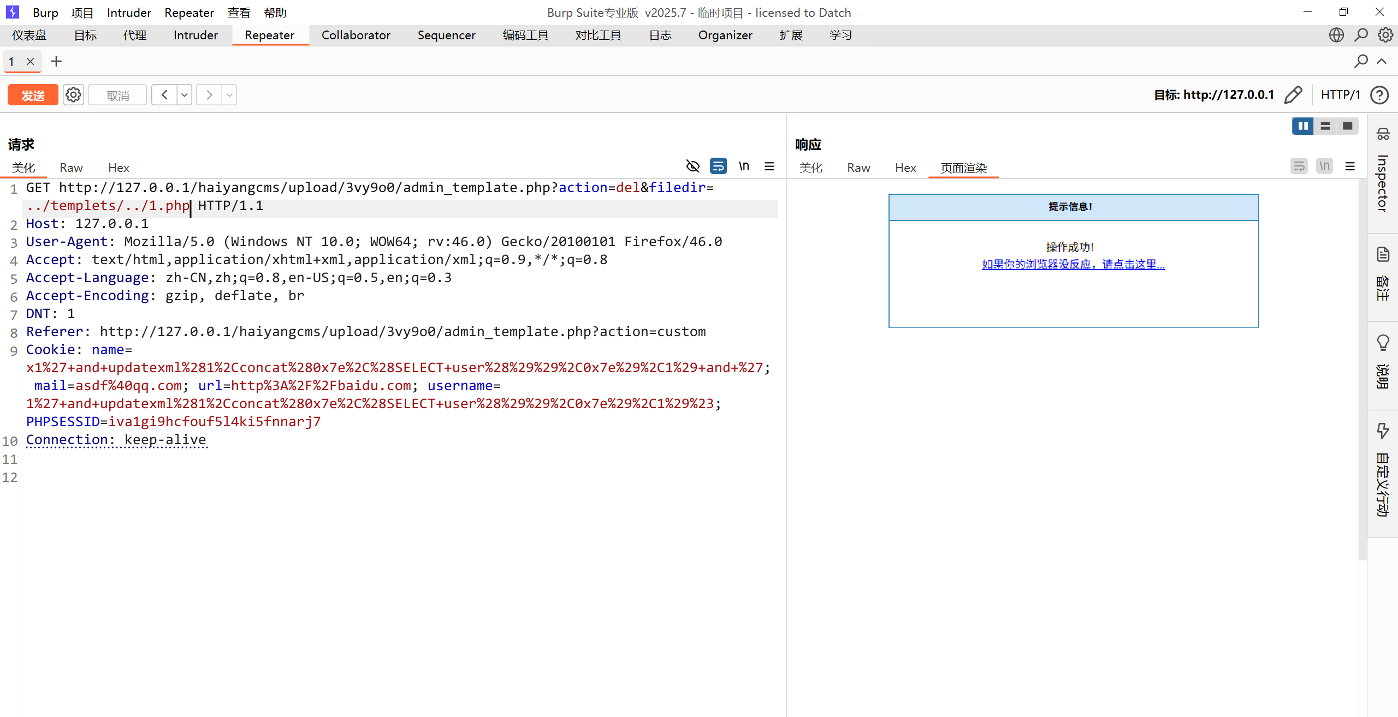Click the 自定义行动 lightning icon in sidebar
The height and width of the screenshot is (717, 1398).
[1383, 431]
